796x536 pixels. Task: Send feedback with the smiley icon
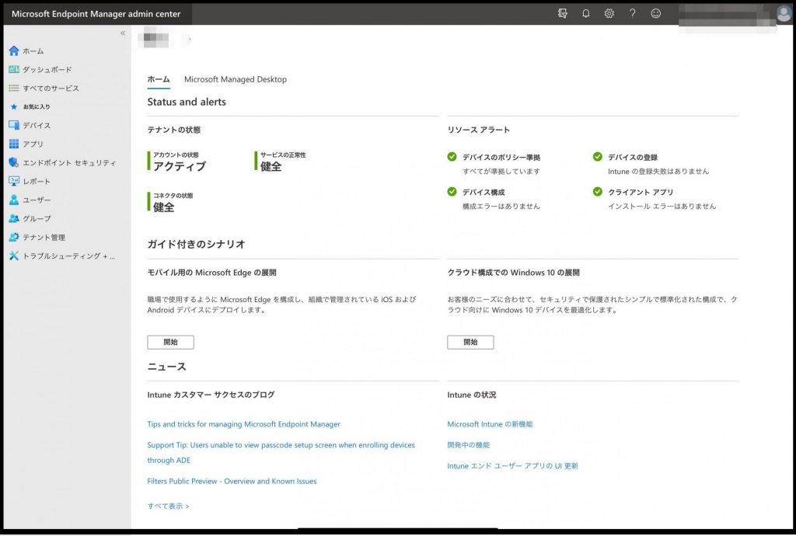[656, 14]
